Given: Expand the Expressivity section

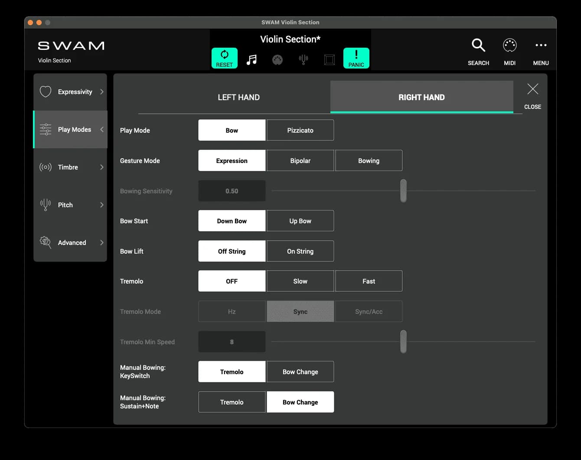Looking at the screenshot, I should tap(71, 92).
